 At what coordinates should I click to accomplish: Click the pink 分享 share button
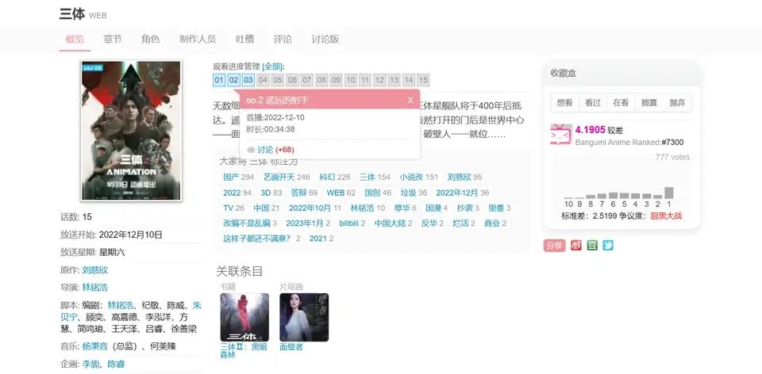pyautogui.click(x=554, y=246)
